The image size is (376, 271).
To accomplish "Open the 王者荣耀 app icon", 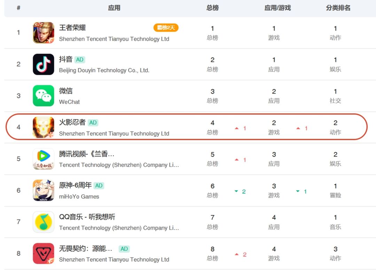I will click(x=44, y=33).
